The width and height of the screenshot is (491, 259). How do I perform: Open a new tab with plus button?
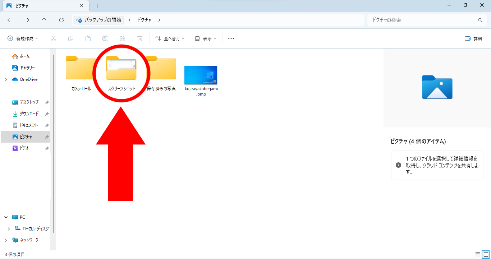(x=97, y=6)
